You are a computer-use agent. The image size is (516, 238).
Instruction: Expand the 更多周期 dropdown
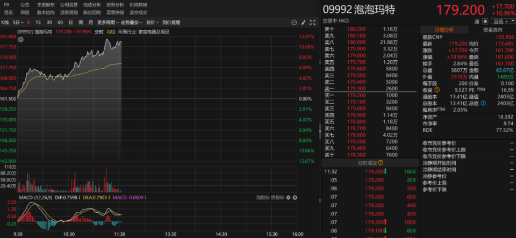click(x=107, y=23)
